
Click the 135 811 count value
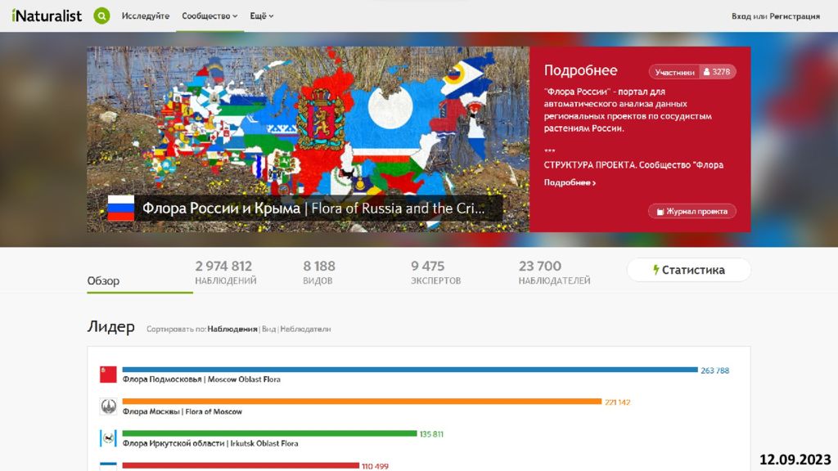(431, 434)
